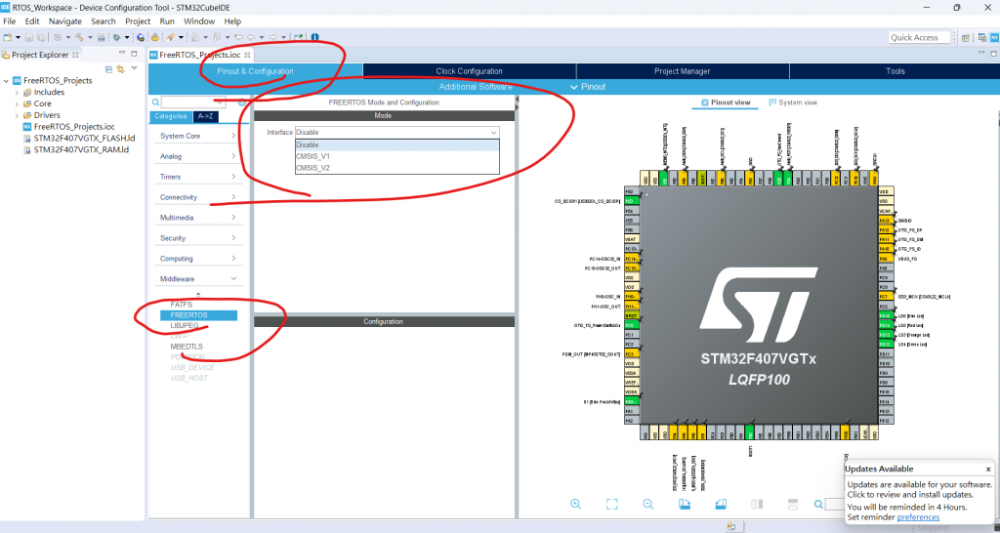Select the Pinout & Configuration tab

click(255, 71)
